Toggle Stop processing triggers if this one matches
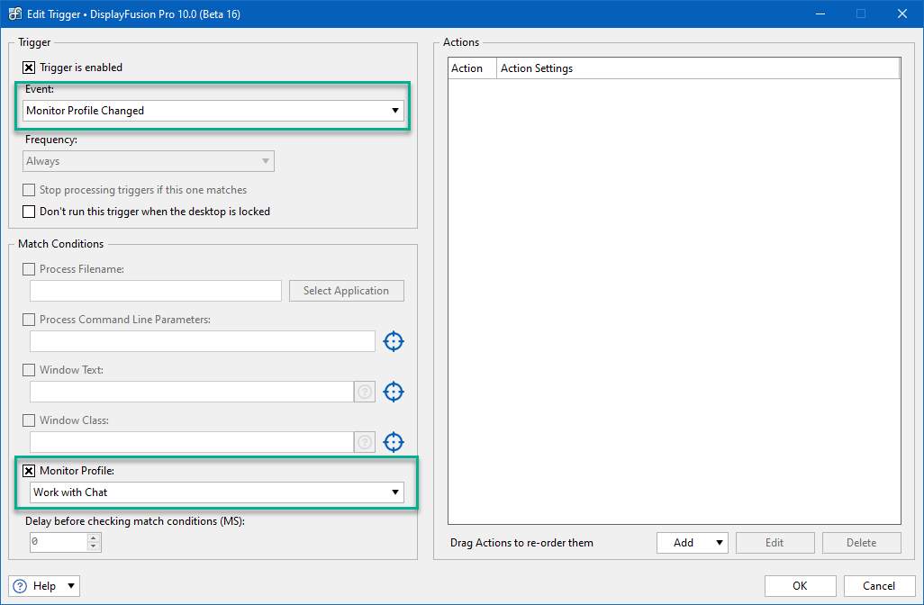The width and height of the screenshot is (924, 605). coord(29,190)
